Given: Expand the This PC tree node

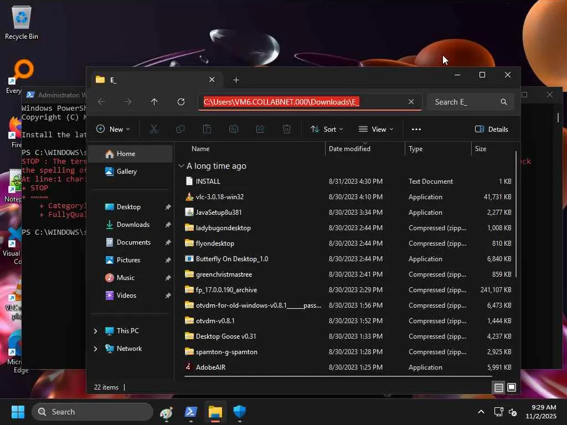Looking at the screenshot, I should (x=95, y=331).
